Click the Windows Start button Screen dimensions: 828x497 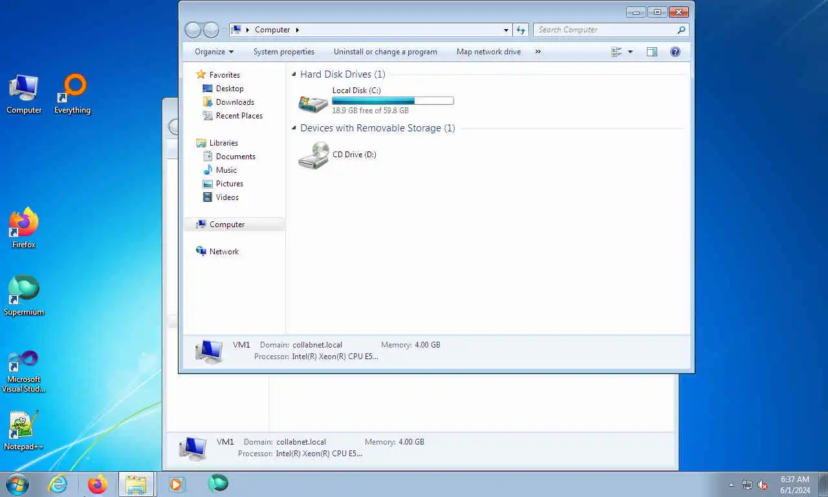tap(17, 484)
